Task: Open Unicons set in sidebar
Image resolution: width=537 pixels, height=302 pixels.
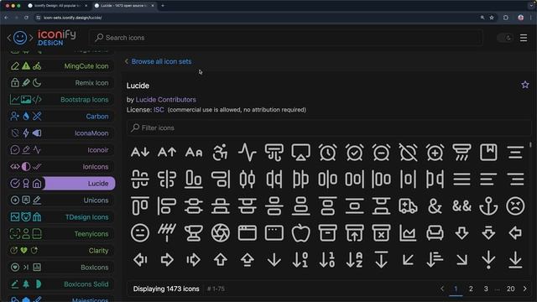Action: (x=61, y=200)
